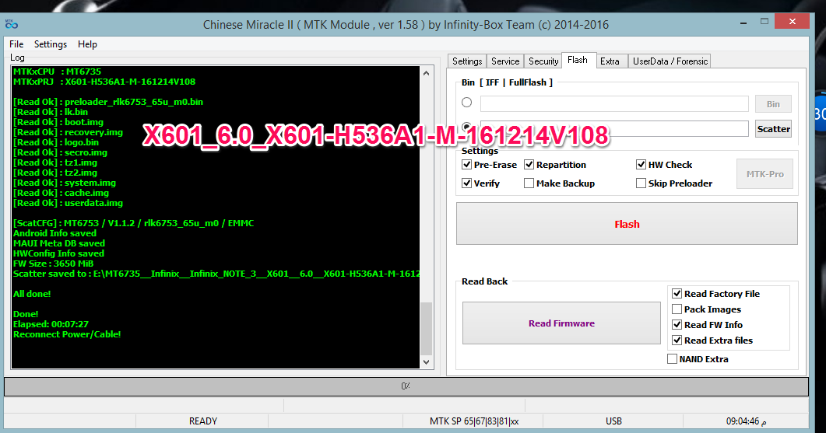Click log line '[Read Ok] : userdata.img'
Viewport: 826px width, 433px height.
point(68,203)
